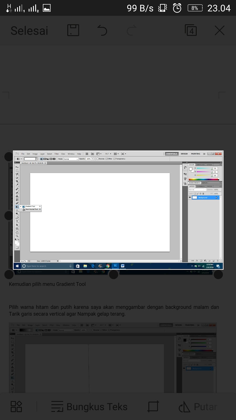The height and width of the screenshot is (420, 236).
Task: Select the second Photoshop screenshot below the paragraph
Action: click(113, 358)
